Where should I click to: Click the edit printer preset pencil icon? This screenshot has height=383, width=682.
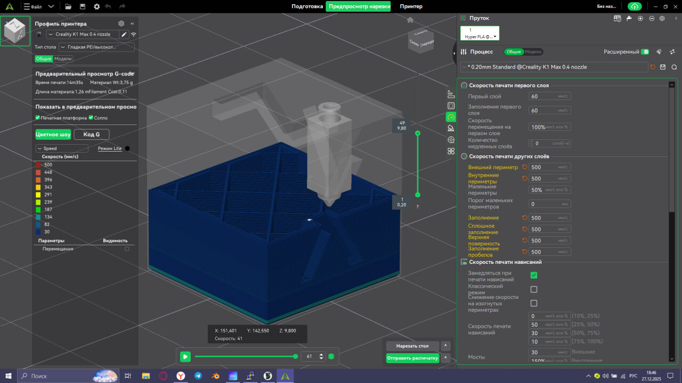pyautogui.click(x=124, y=35)
